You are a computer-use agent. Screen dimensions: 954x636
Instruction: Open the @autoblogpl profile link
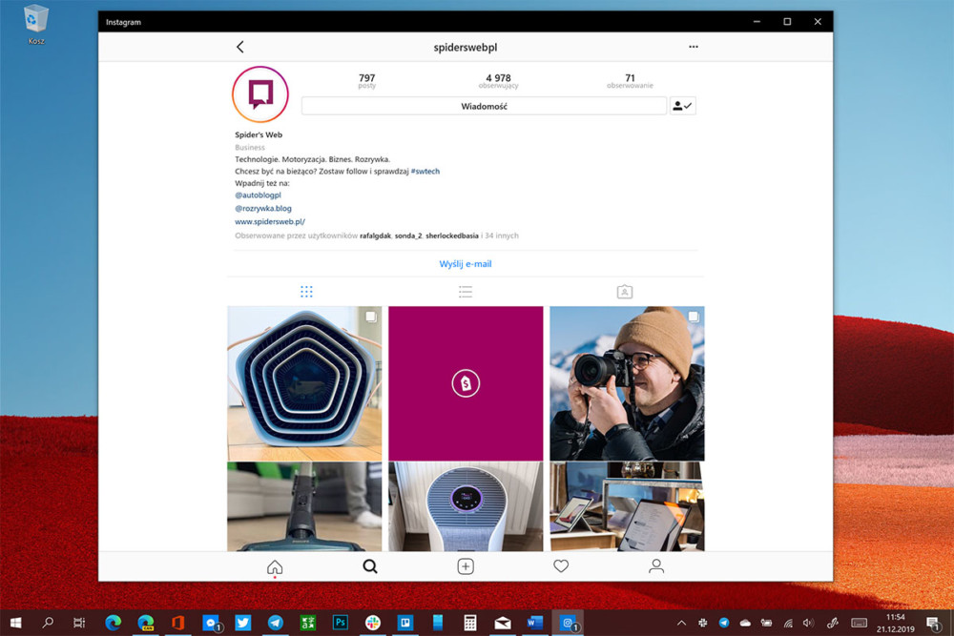(258, 195)
